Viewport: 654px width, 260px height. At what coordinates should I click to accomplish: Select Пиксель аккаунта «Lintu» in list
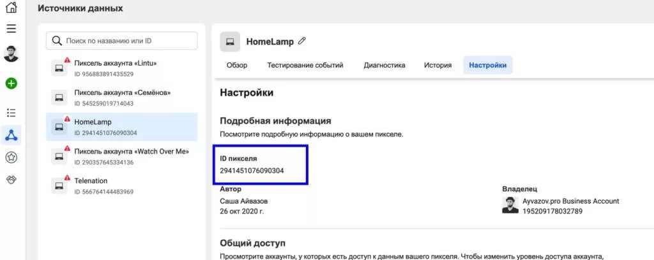click(x=122, y=69)
